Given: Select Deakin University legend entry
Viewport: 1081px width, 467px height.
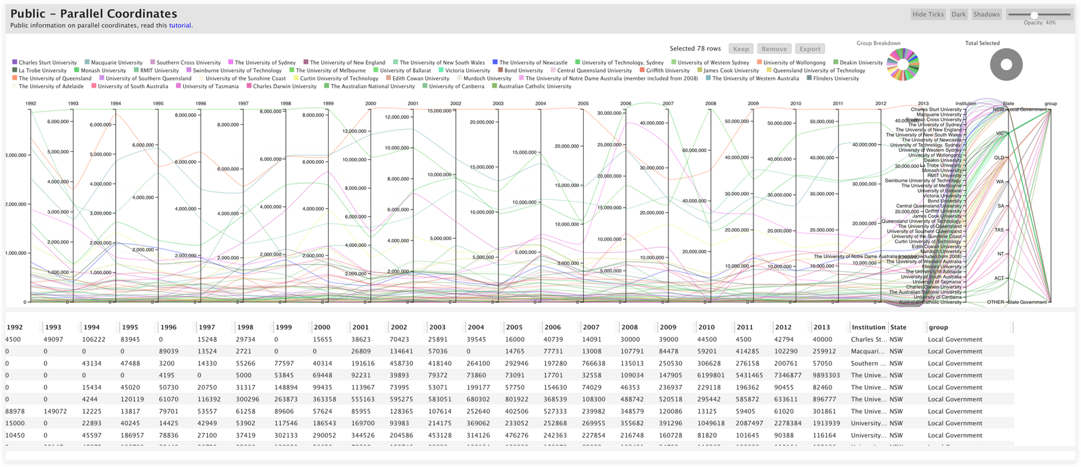Looking at the screenshot, I should (858, 62).
